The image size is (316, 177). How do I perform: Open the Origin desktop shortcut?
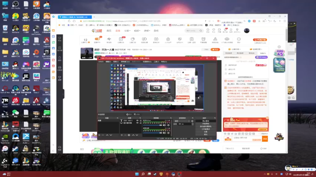point(36,53)
